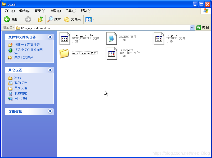Open the 查看(V) menu
Viewport: 212px width, 158px height.
[40, 11]
